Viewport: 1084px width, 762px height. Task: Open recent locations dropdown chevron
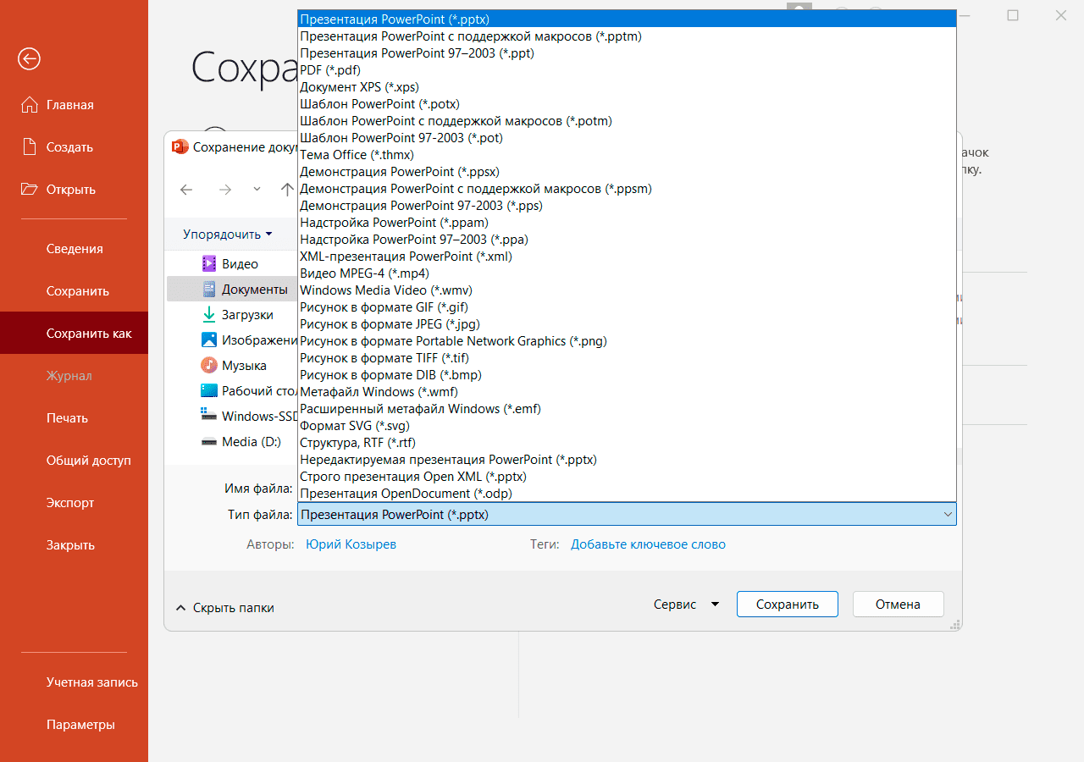[257, 190]
